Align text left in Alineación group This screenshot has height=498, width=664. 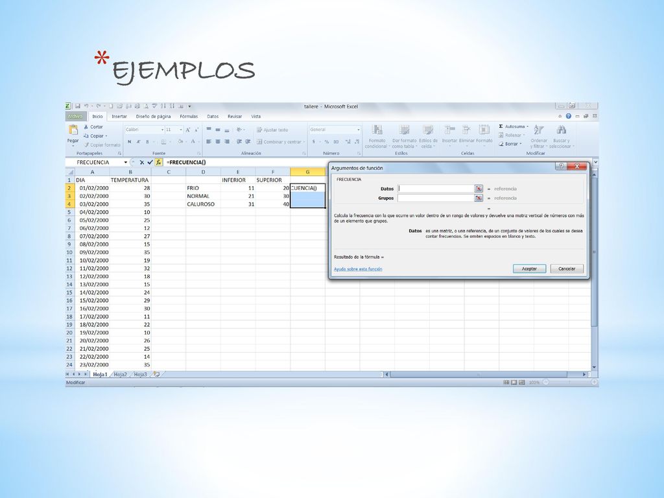209,142
